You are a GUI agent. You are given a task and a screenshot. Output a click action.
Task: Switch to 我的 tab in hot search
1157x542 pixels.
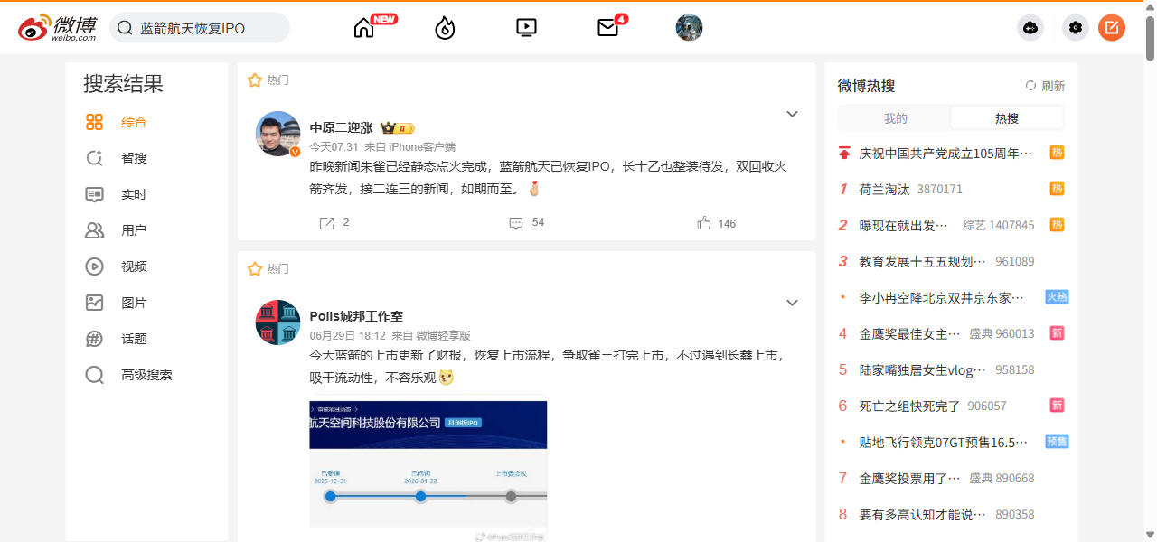click(895, 118)
